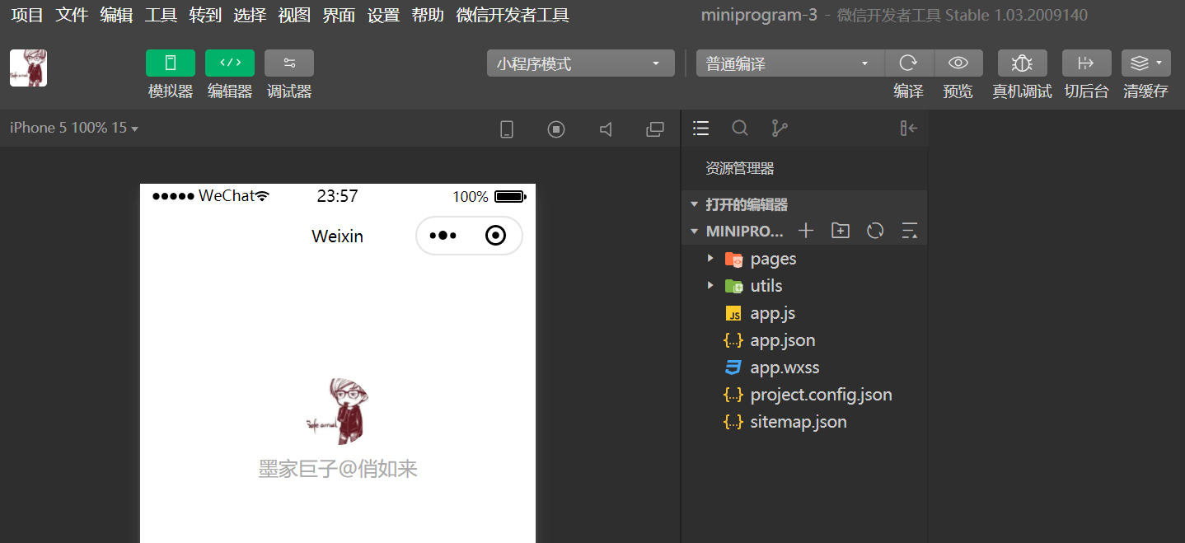Open the app.json file
The image size is (1185, 543).
[x=804, y=340]
